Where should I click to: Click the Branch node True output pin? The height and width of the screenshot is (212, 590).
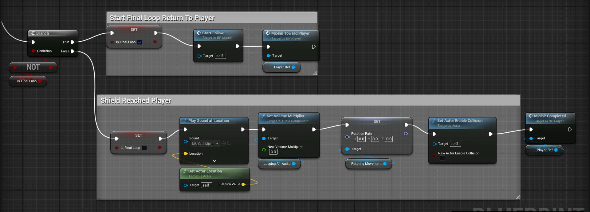pyautogui.click(x=73, y=42)
